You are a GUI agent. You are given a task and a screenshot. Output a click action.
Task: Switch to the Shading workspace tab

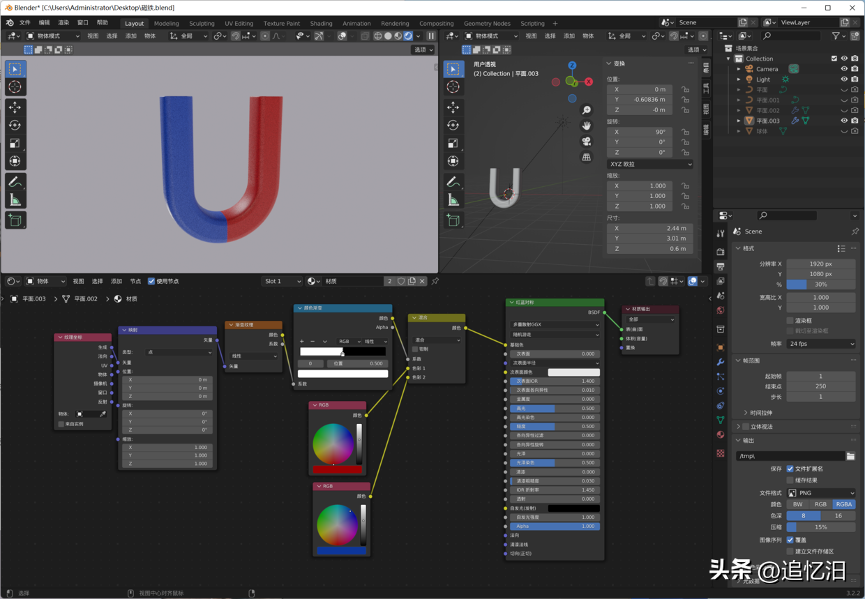321,22
